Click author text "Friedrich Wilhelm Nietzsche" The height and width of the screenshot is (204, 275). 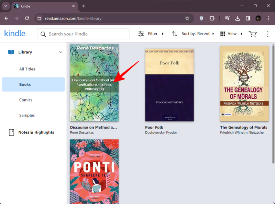click(242, 132)
